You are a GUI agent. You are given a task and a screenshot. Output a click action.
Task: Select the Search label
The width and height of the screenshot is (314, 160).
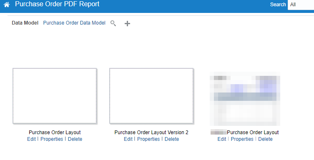point(278,5)
